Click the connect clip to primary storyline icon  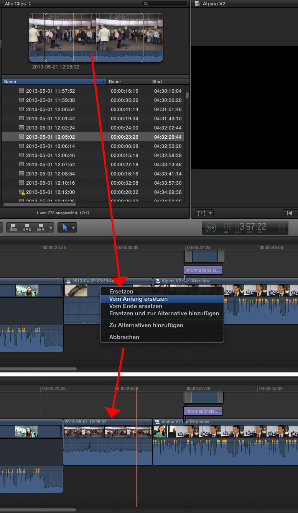pyautogui.click(x=13, y=227)
